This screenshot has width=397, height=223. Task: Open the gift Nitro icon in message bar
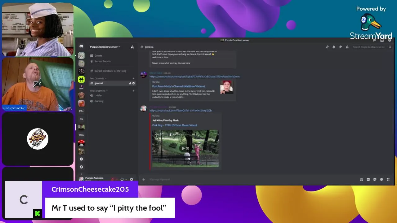361,179
